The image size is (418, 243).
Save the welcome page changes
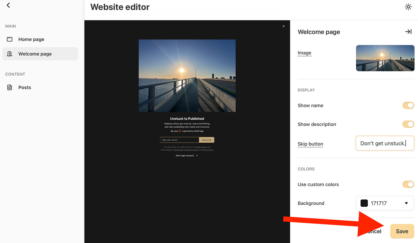coord(402,231)
